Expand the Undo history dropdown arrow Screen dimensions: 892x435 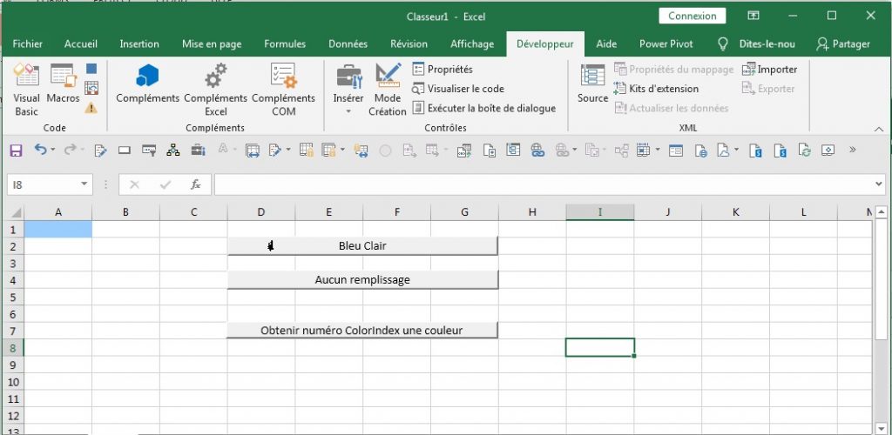pos(53,150)
